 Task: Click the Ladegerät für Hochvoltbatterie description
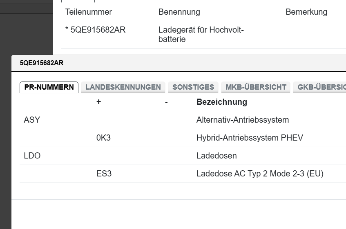201,35
